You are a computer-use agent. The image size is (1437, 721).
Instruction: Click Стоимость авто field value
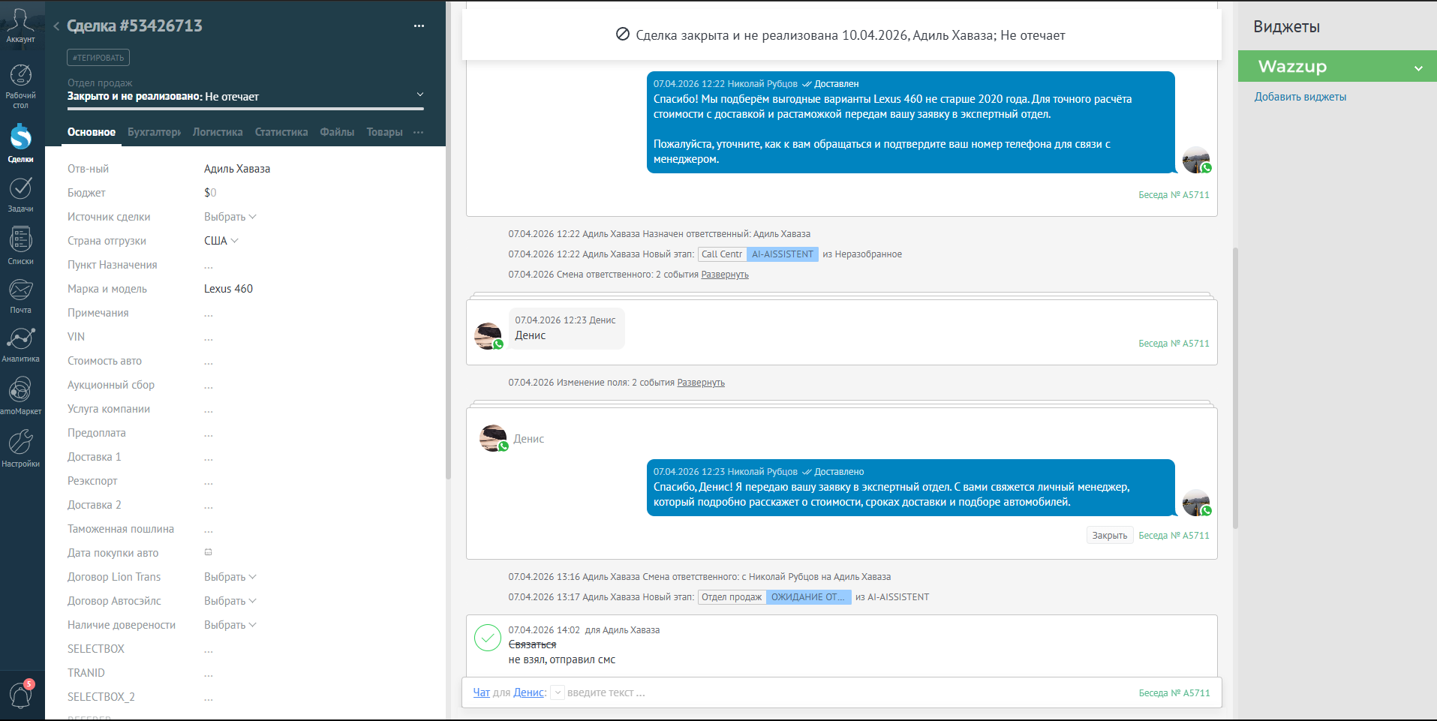pos(209,362)
